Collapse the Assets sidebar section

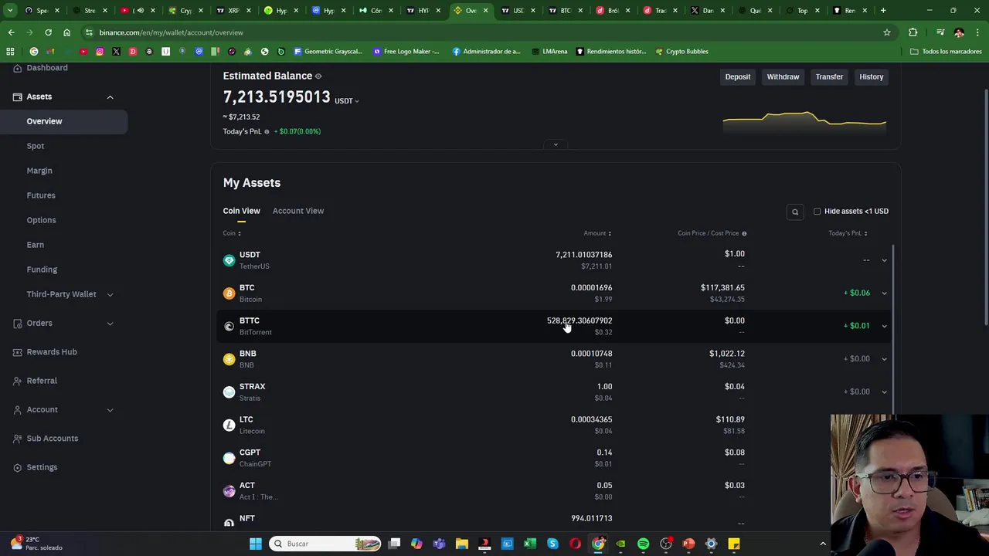tap(110, 97)
